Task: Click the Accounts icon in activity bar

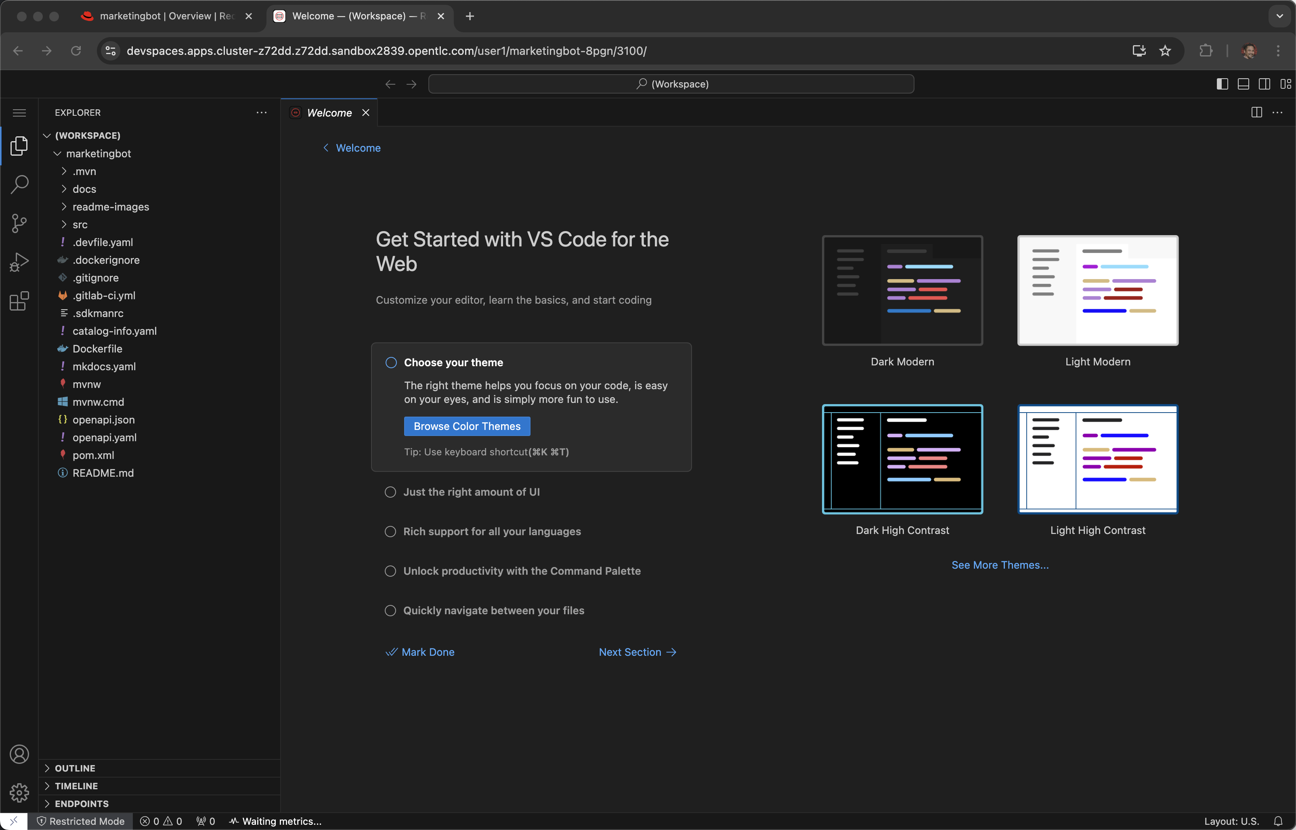Action: point(19,754)
